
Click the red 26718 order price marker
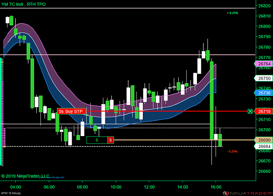(263, 111)
